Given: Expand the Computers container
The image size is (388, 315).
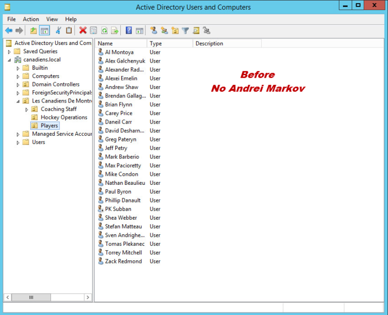Looking at the screenshot, I should pyautogui.click(x=18, y=77).
